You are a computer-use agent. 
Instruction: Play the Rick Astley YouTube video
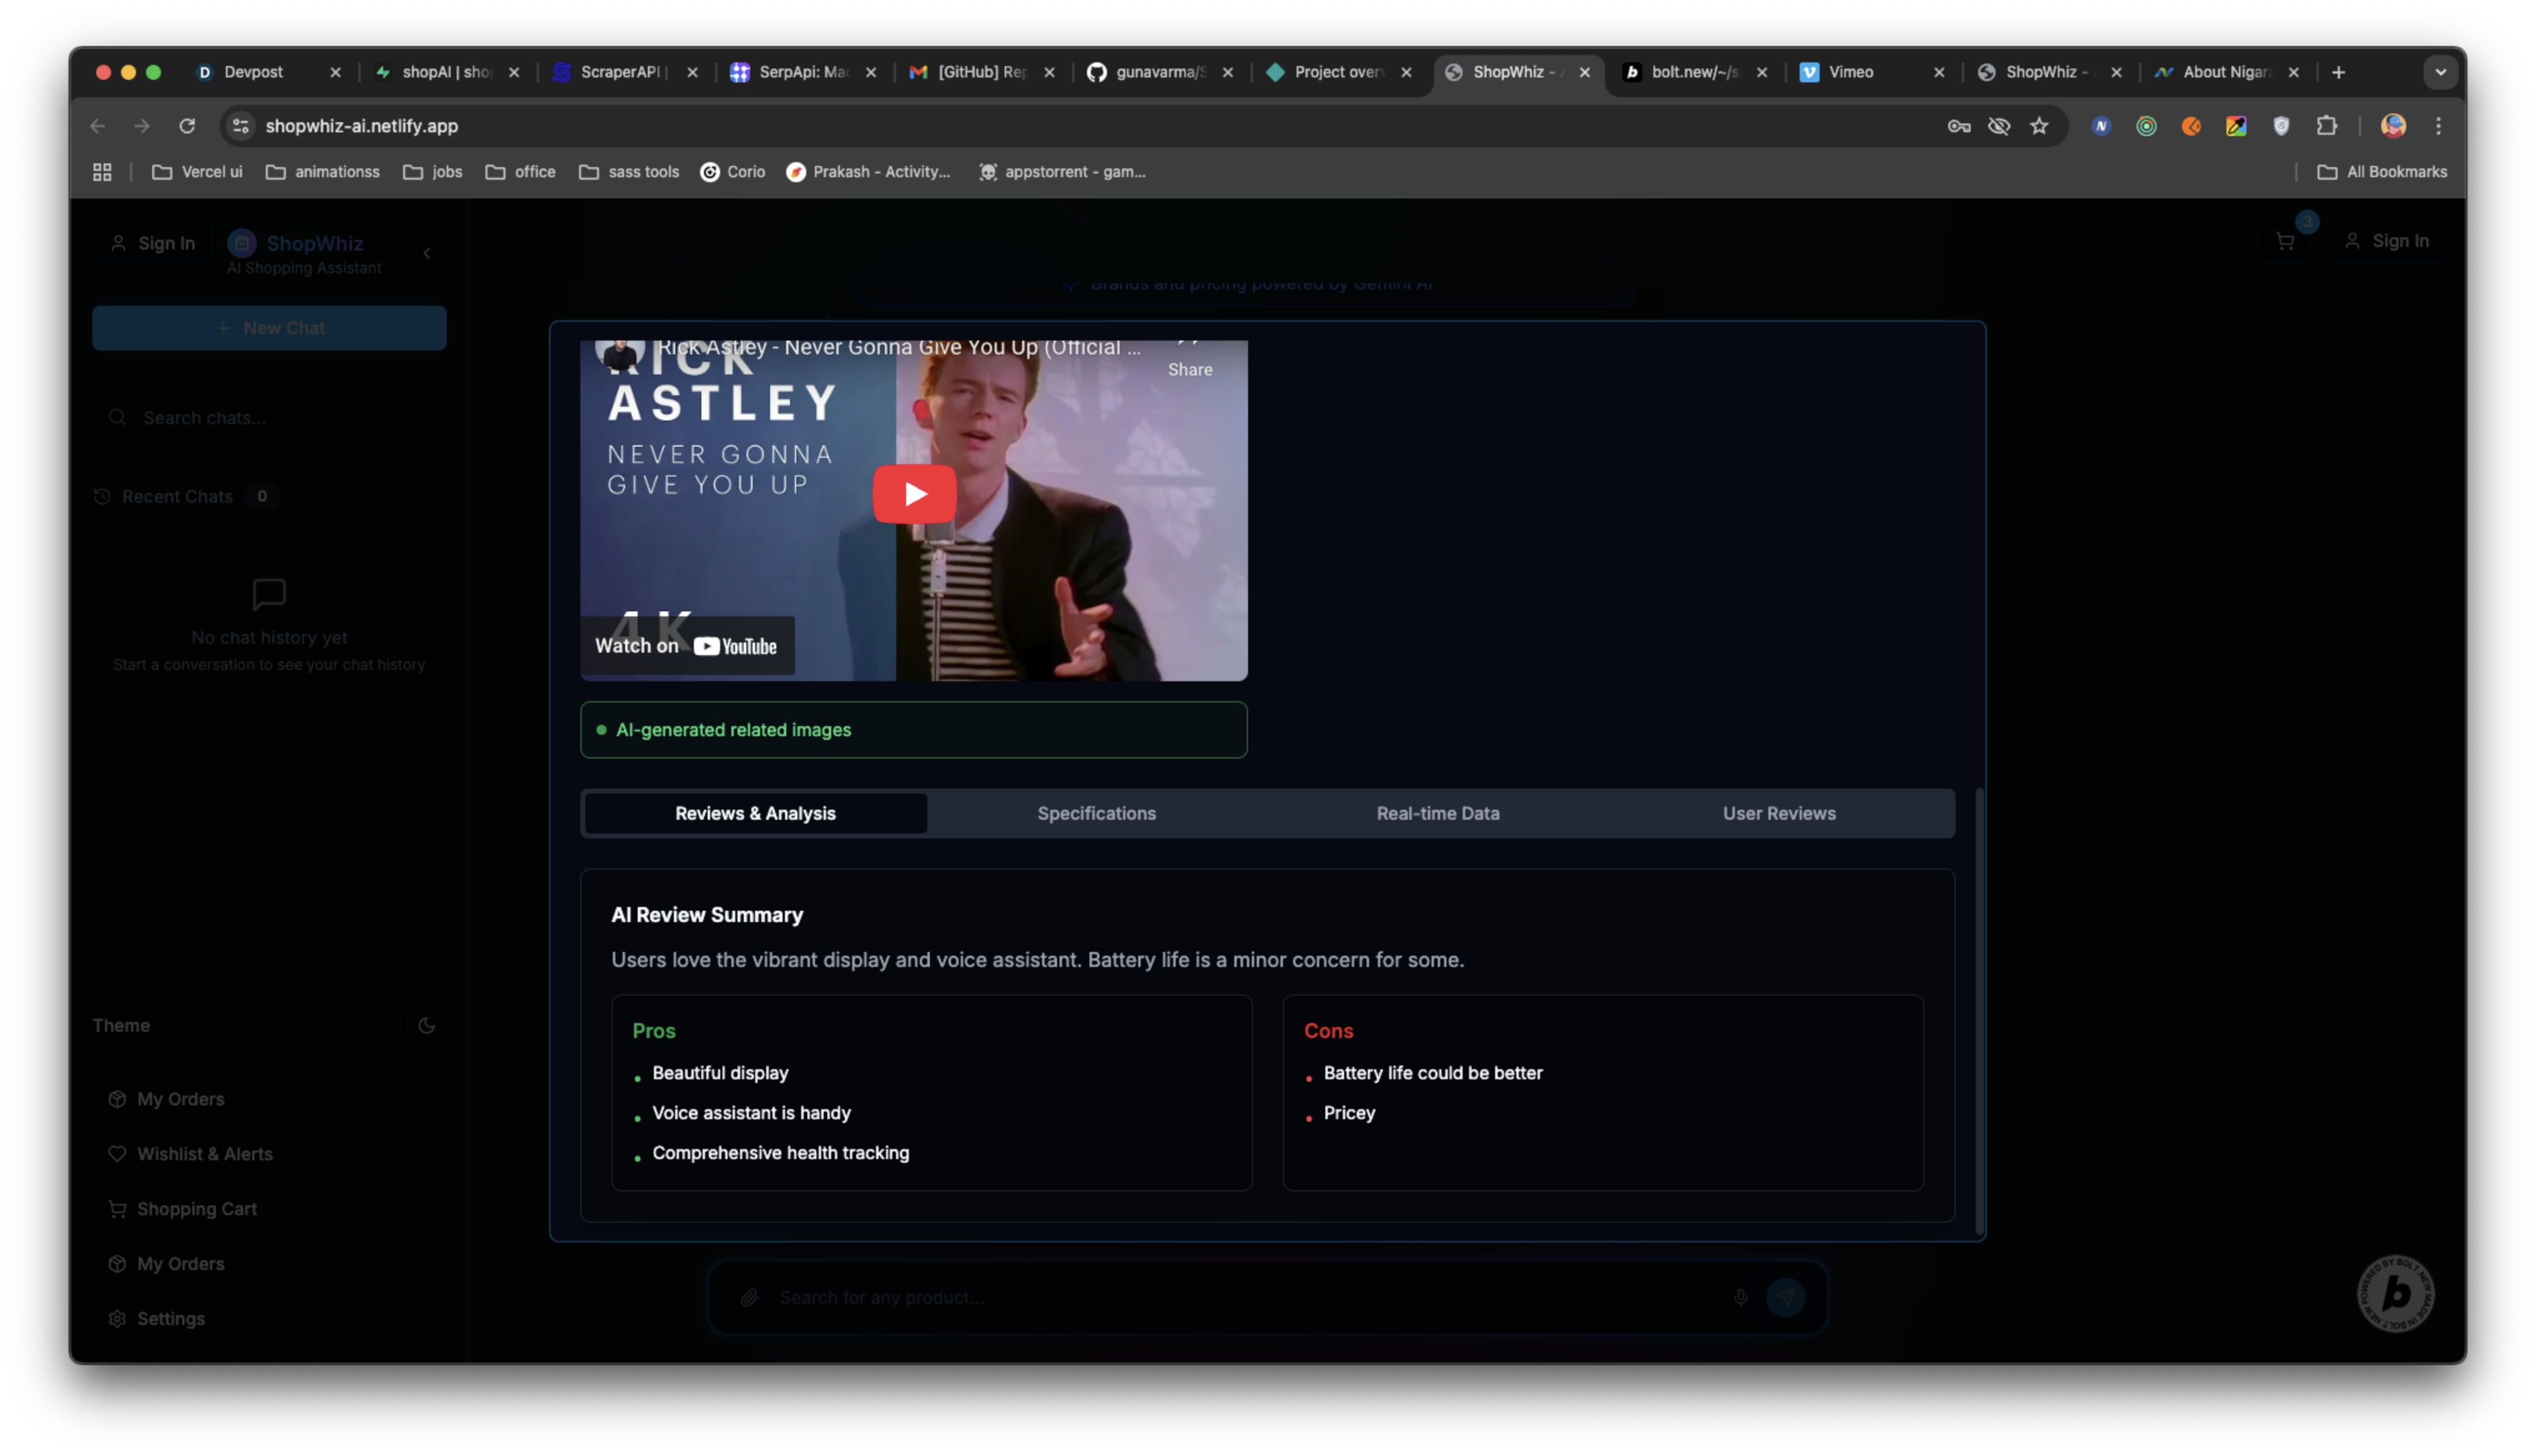tap(914, 494)
